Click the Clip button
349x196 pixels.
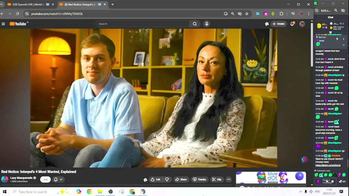click(217, 179)
